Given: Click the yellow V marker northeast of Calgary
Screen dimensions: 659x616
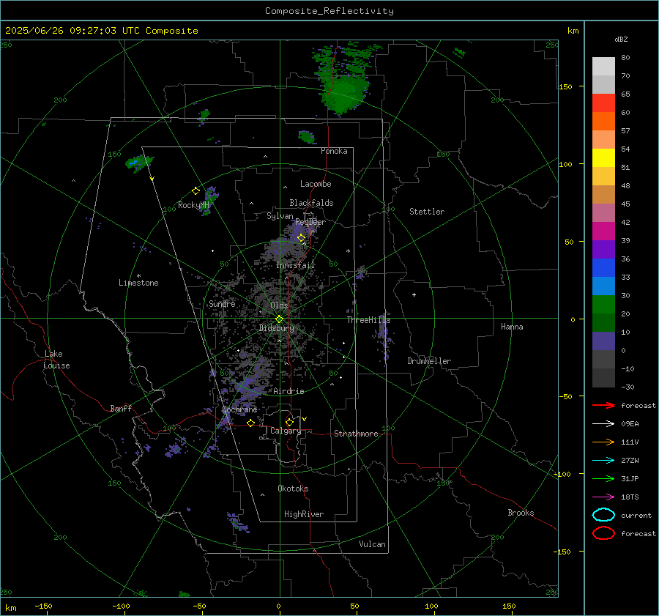Looking at the screenshot, I should [x=305, y=419].
